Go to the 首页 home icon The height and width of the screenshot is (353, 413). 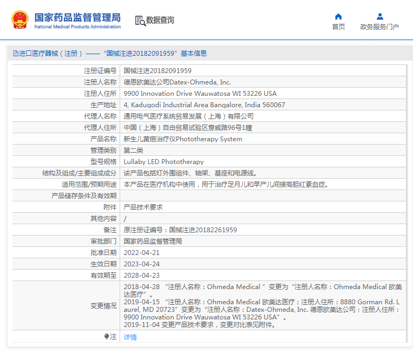[338, 17]
